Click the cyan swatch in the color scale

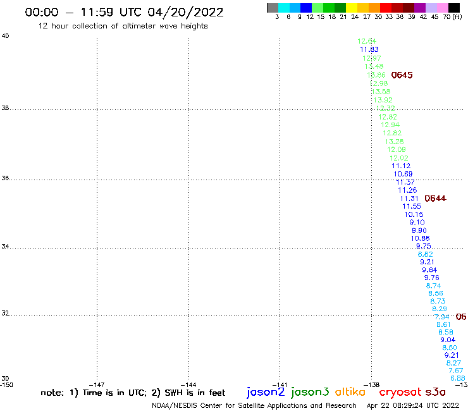pyautogui.click(x=284, y=8)
